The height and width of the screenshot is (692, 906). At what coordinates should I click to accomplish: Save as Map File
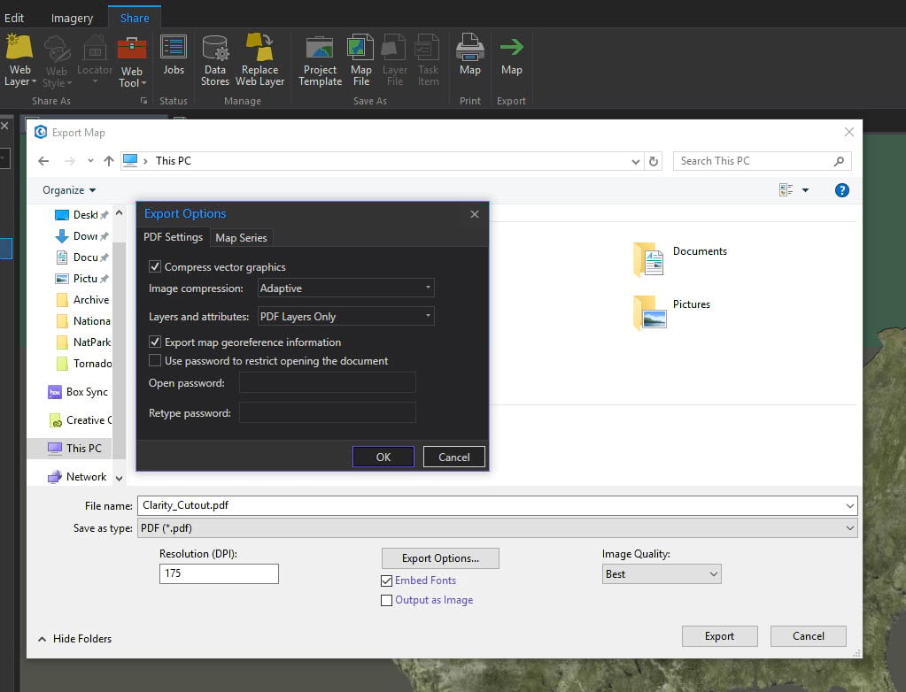tap(361, 60)
